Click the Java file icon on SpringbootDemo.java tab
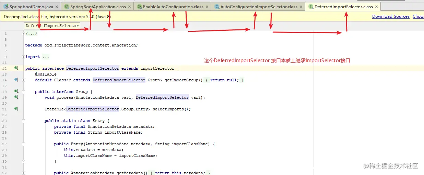This screenshot has height=175, width=424. coord(6,6)
